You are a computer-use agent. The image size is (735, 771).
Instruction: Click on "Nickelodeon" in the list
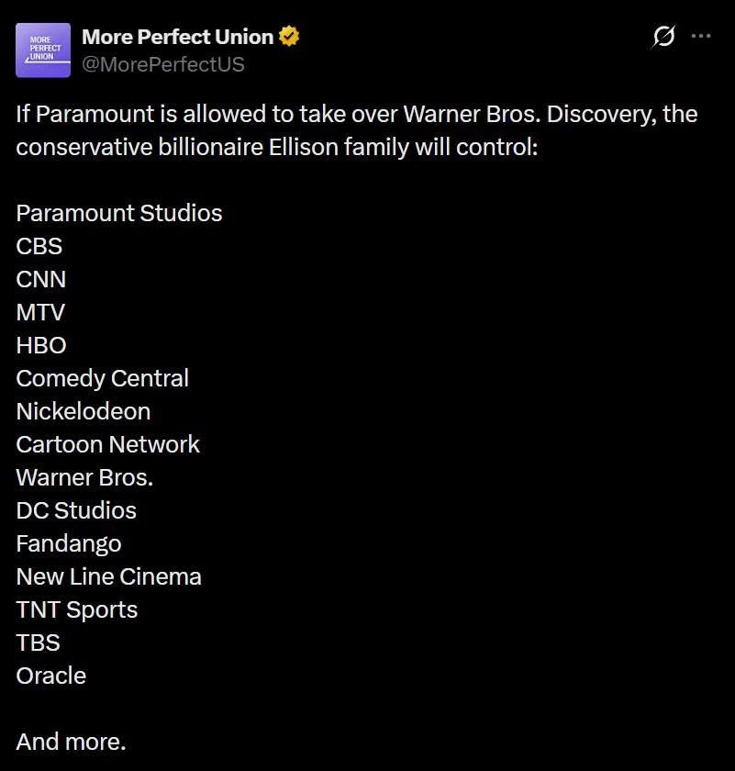84,411
